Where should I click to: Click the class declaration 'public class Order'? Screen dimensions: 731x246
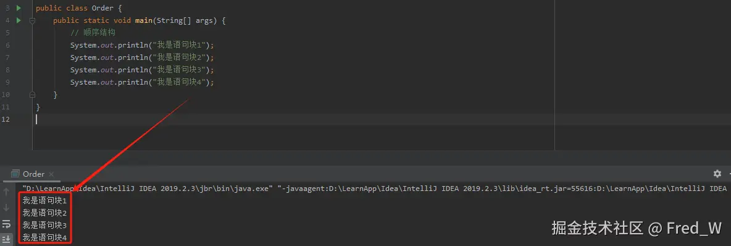click(75, 9)
